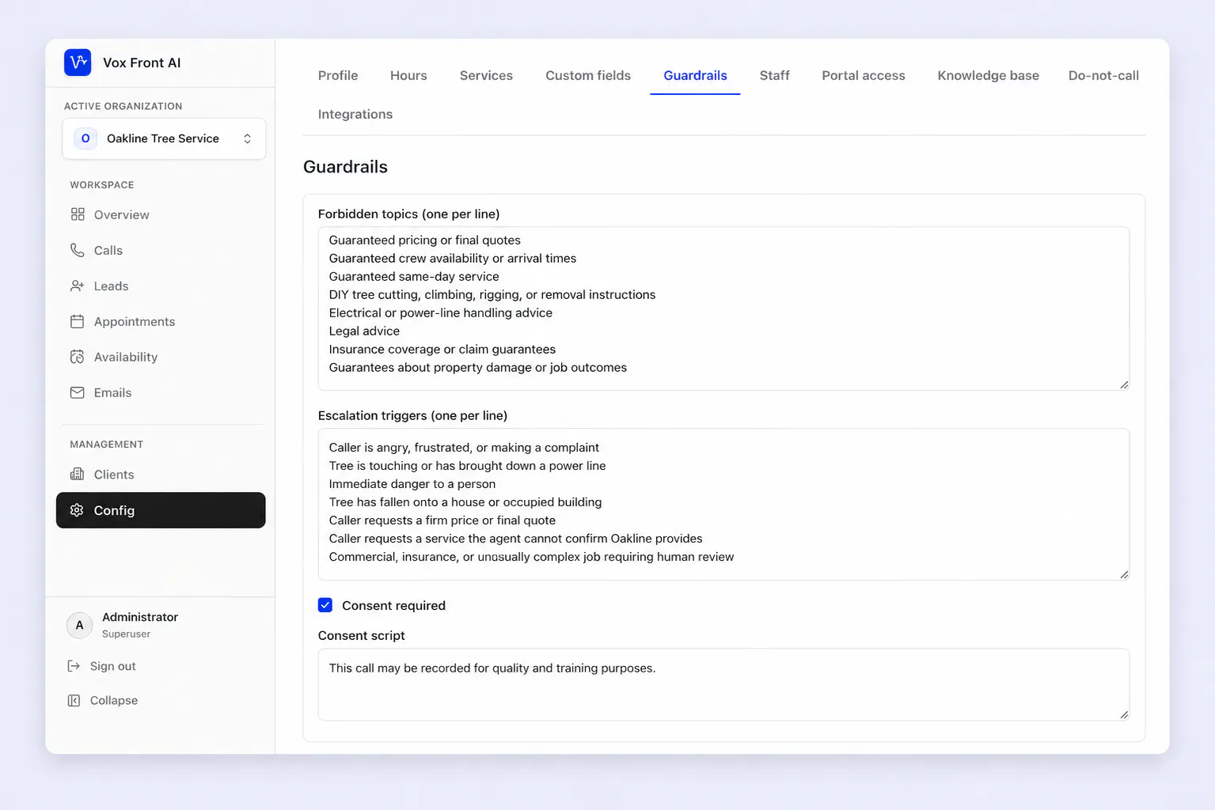This screenshot has height=810, width=1215.
Task: Click the Sign out arrow icon
Action: pos(74,666)
